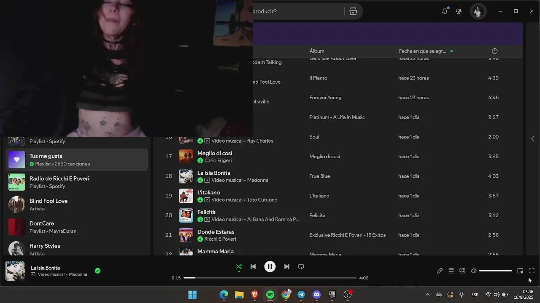The width and height of the screenshot is (540, 303).
Task: Open album Platinum - A Life In Music
Action: click(337, 117)
